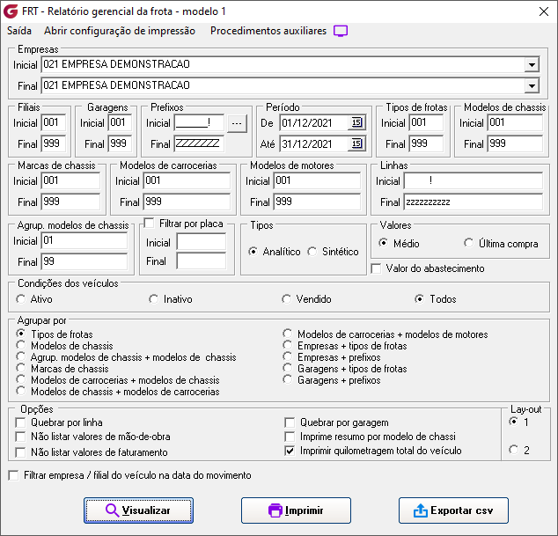Uncheck Imprimir quilometragem total do veículo

pyautogui.click(x=290, y=451)
